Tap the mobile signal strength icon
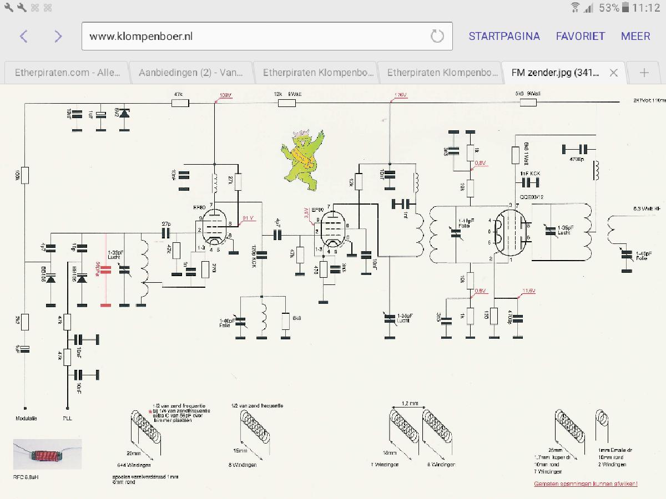This screenshot has width=666, height=499. [589, 8]
